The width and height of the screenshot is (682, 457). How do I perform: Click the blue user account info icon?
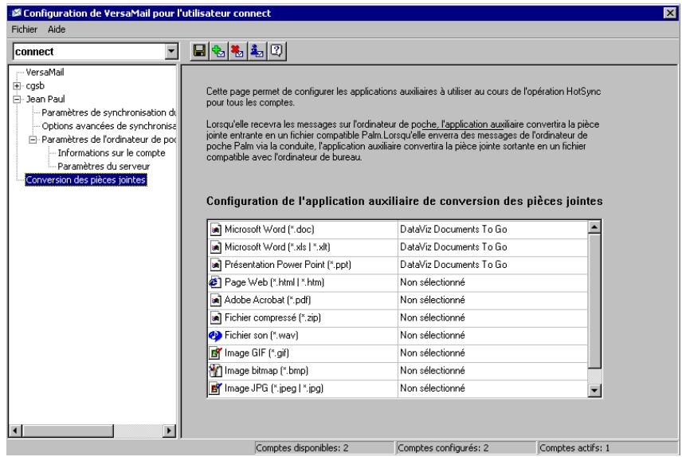[x=257, y=51]
